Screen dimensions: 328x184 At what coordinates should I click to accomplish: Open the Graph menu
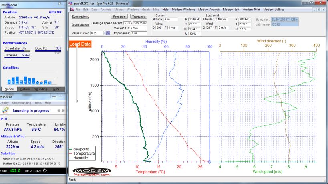pyautogui.click(x=146, y=10)
